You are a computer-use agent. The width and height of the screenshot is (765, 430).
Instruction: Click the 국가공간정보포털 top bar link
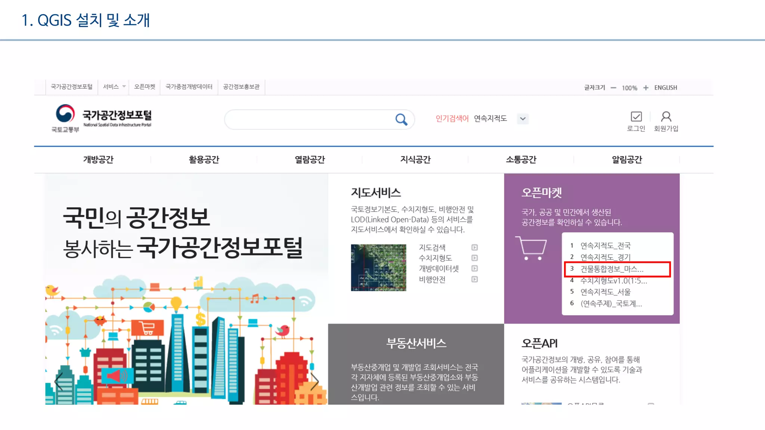pos(72,87)
